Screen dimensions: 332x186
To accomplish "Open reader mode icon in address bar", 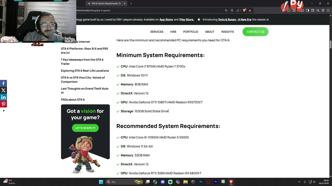I will 232,10.
